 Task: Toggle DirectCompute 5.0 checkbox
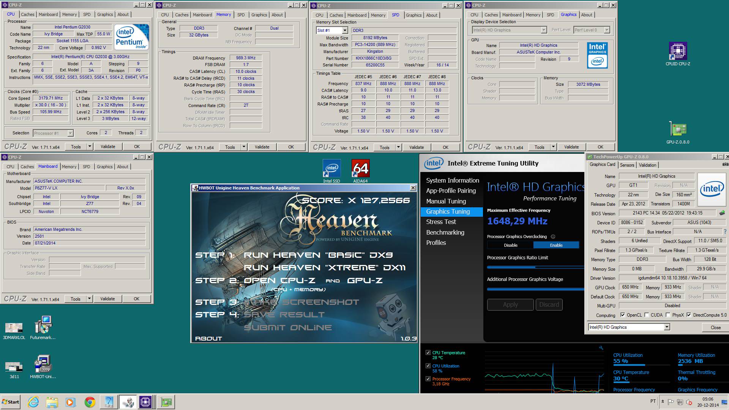click(x=689, y=315)
